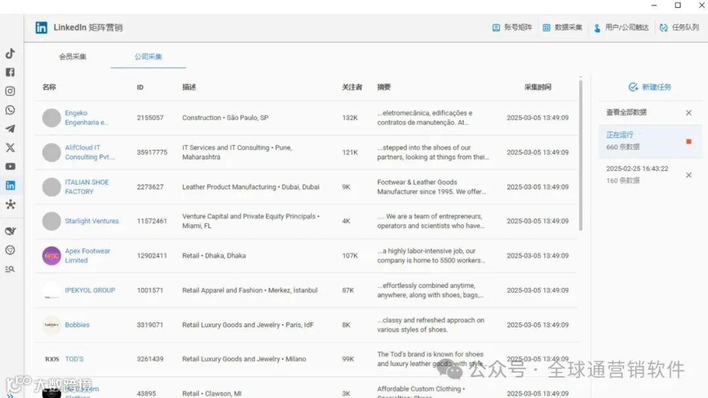Open 用户/公司触达 in top toolbar
The image size is (708, 398).
(x=621, y=27)
